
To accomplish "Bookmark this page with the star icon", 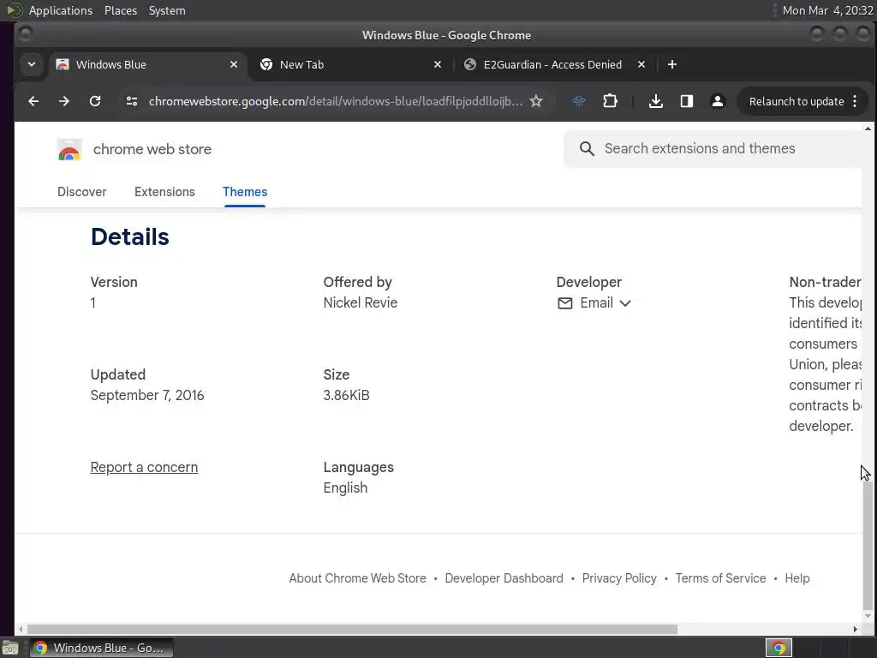I will [x=536, y=101].
